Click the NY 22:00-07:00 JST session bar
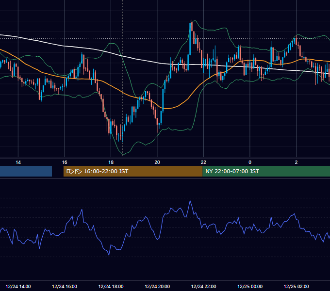This screenshot has height=291, width=330. (x=266, y=171)
